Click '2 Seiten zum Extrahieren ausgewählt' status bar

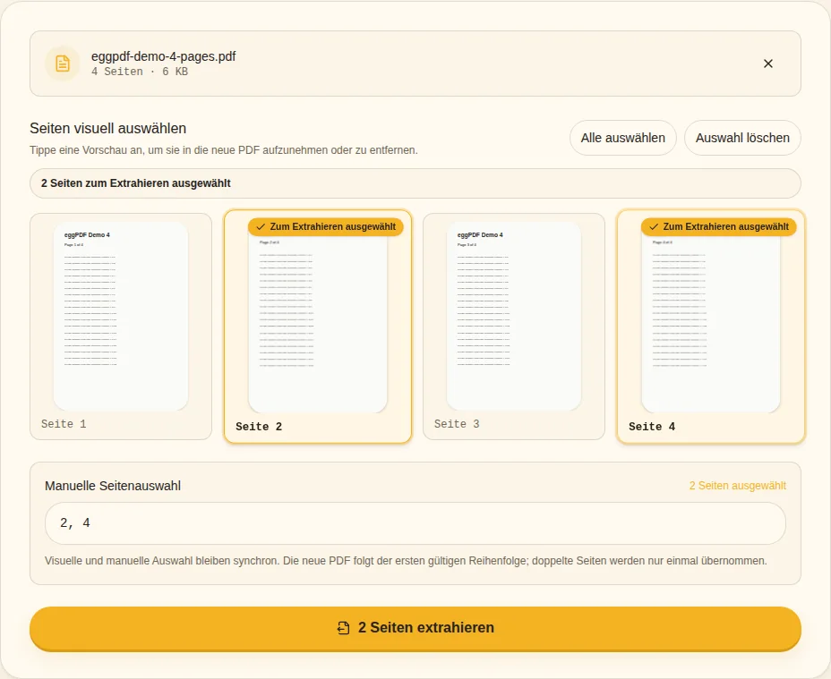[x=415, y=183]
